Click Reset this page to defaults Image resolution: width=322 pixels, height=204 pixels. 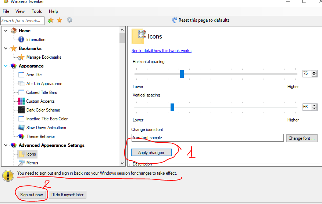(x=204, y=20)
